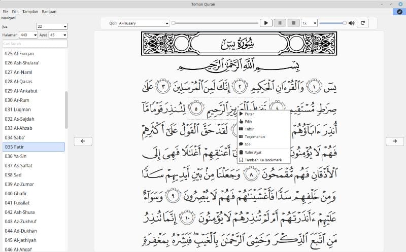
Task: Select surah 040 Ghafir
Action: 33,194
